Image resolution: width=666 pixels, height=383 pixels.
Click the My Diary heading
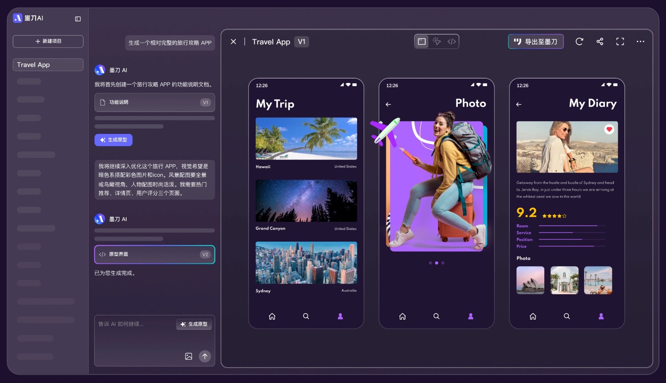[x=593, y=104]
